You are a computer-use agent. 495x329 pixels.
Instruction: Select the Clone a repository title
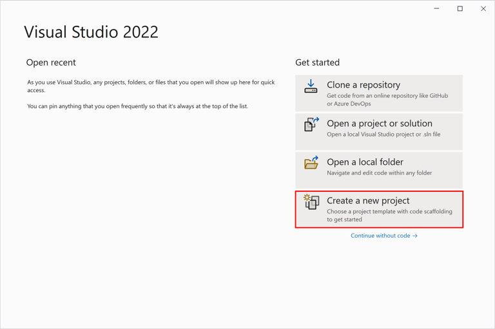point(363,85)
